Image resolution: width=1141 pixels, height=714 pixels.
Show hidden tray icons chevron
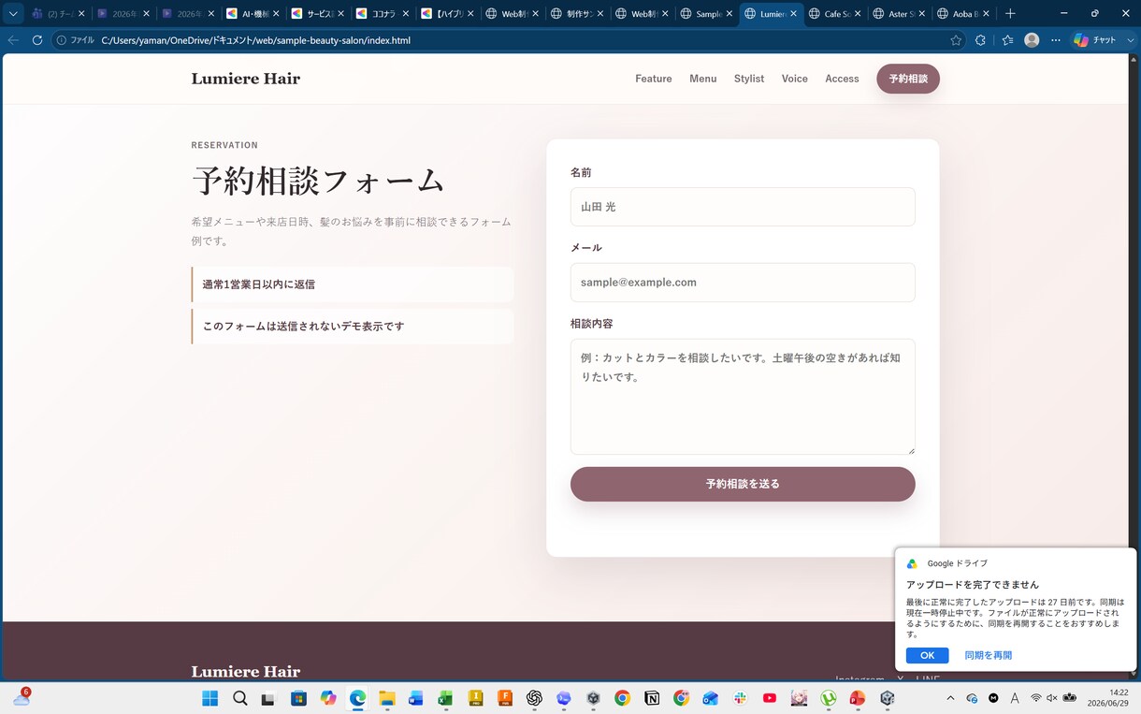(951, 698)
